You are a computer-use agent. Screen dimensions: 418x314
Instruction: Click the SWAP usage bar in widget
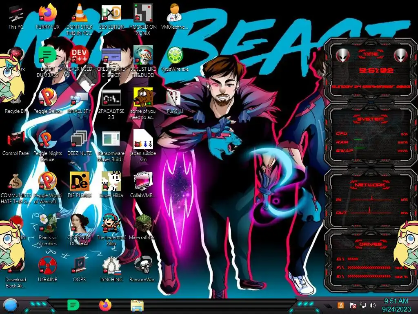(x=372, y=150)
